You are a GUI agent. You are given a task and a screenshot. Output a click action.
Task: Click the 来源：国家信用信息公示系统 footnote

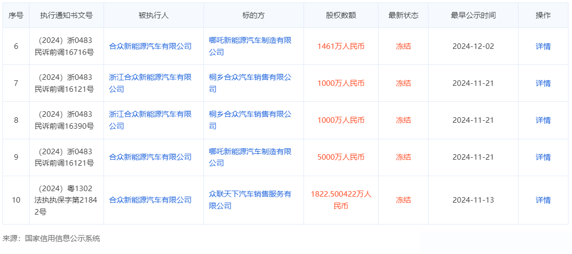point(51,239)
